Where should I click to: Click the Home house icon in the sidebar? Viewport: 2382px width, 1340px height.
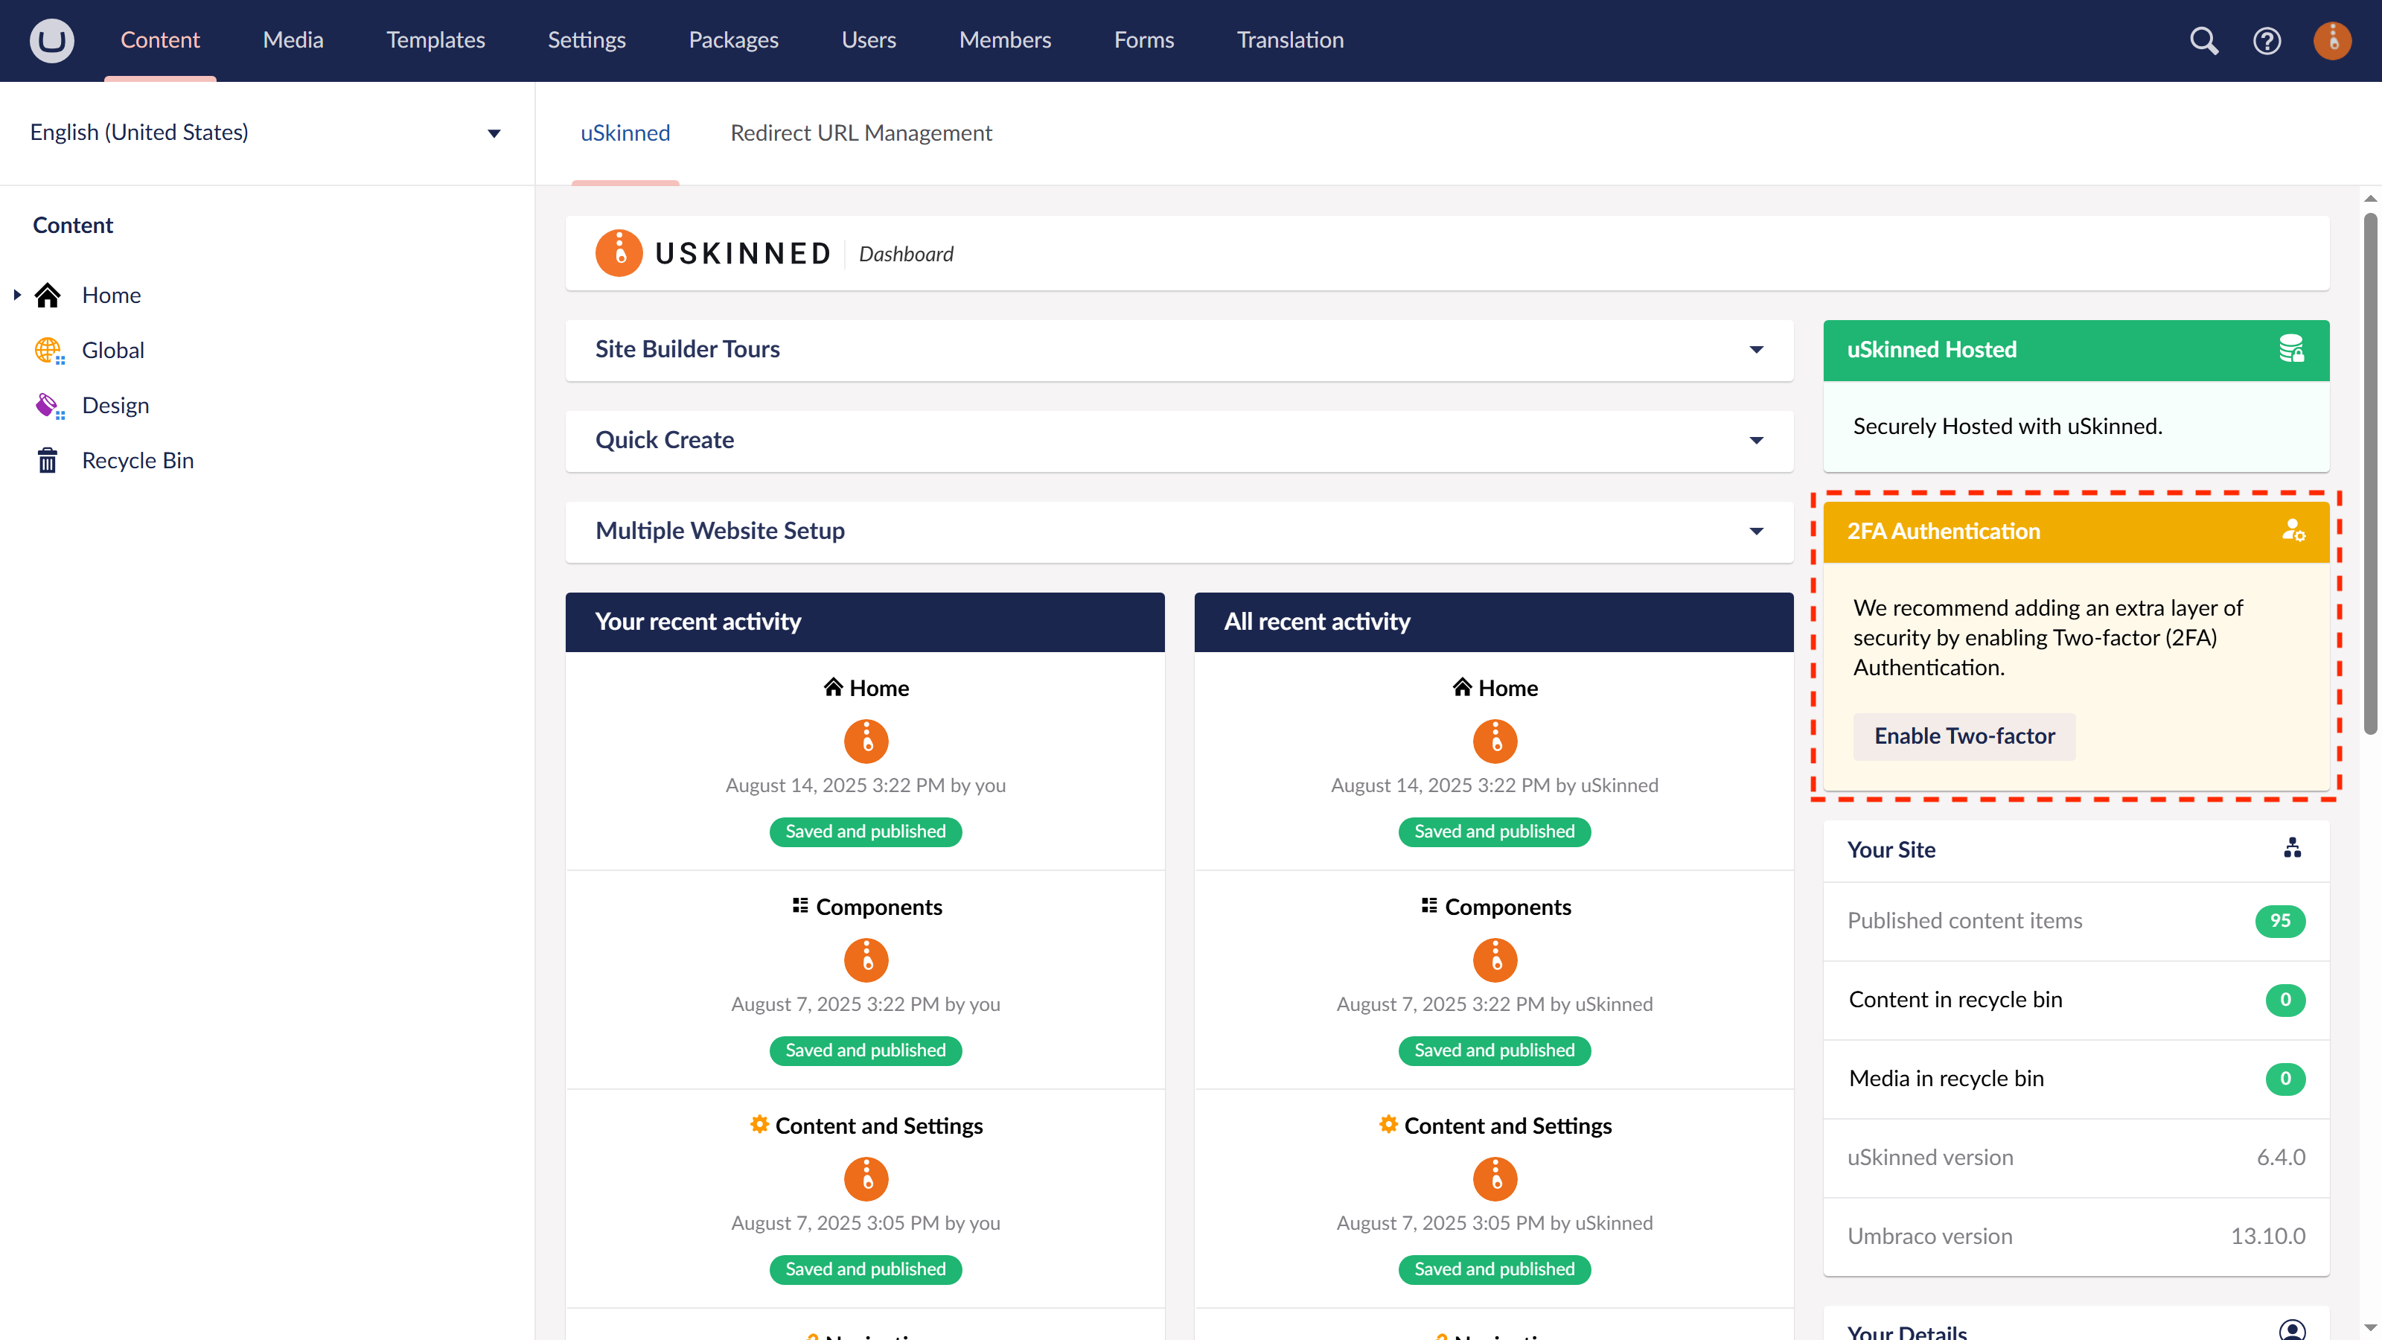[x=47, y=294]
